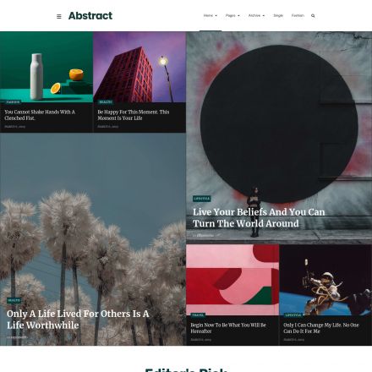The height and width of the screenshot is (372, 372).
Task: Select the Health tag on red building post
Action: point(106,102)
